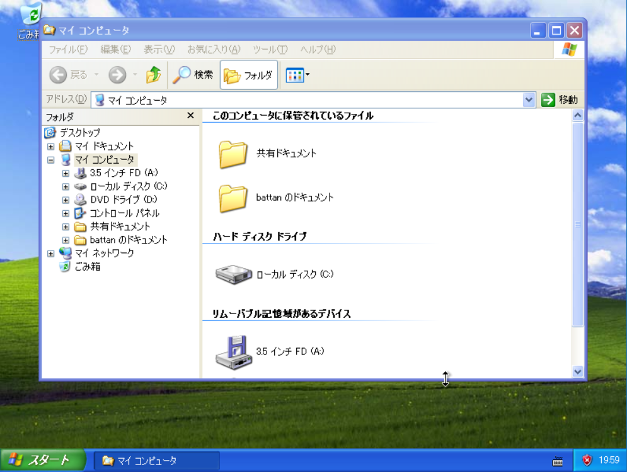Click scrollbar down arrow in main pane

577,372
